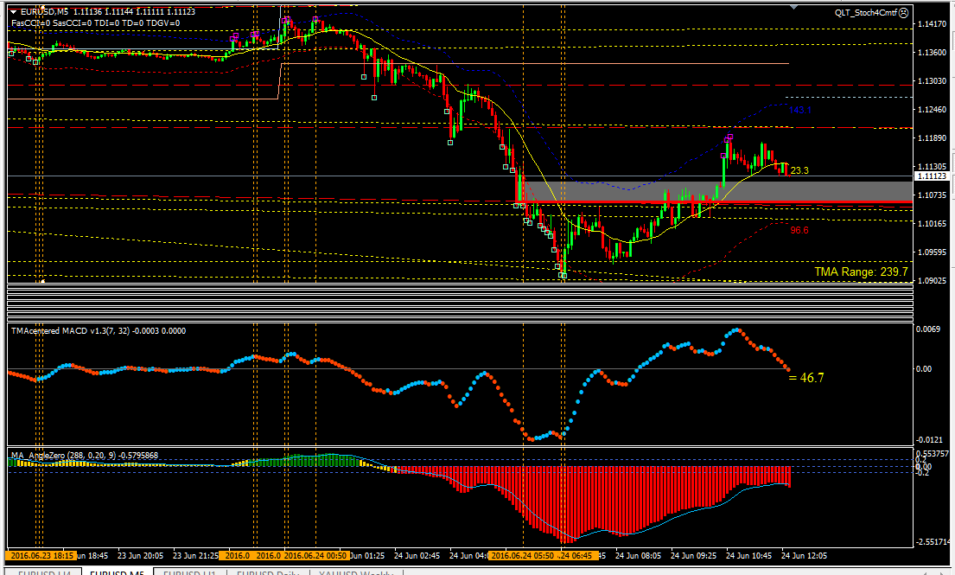Click the blue '143.1' upper band label
955x575 pixels.
tap(799, 111)
